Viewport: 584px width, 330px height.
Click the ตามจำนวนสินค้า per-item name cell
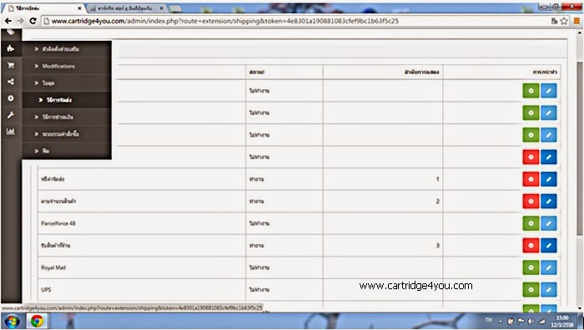click(x=142, y=202)
